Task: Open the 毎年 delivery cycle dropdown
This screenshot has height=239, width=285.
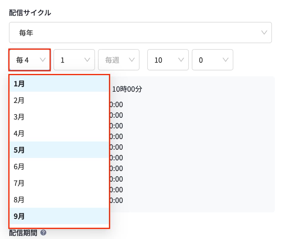Action: pos(140,33)
